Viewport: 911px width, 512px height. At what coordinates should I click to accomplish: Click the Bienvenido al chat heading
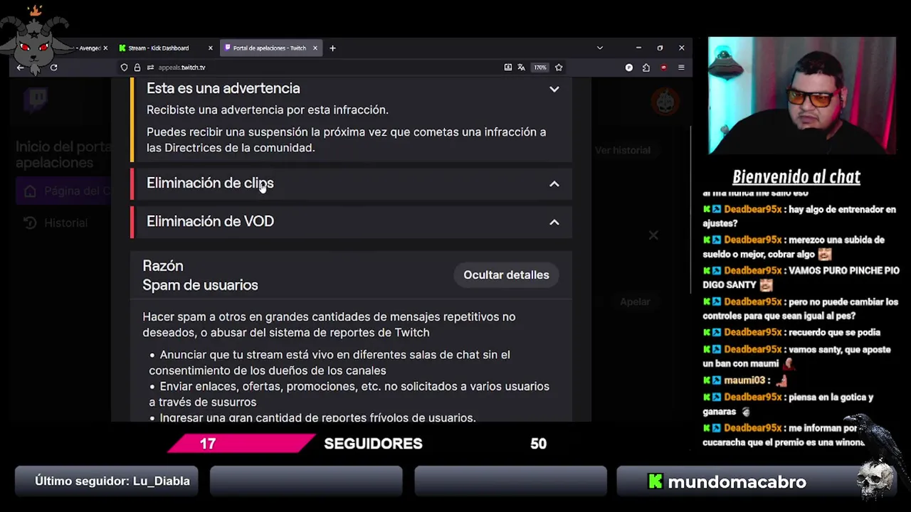click(796, 177)
